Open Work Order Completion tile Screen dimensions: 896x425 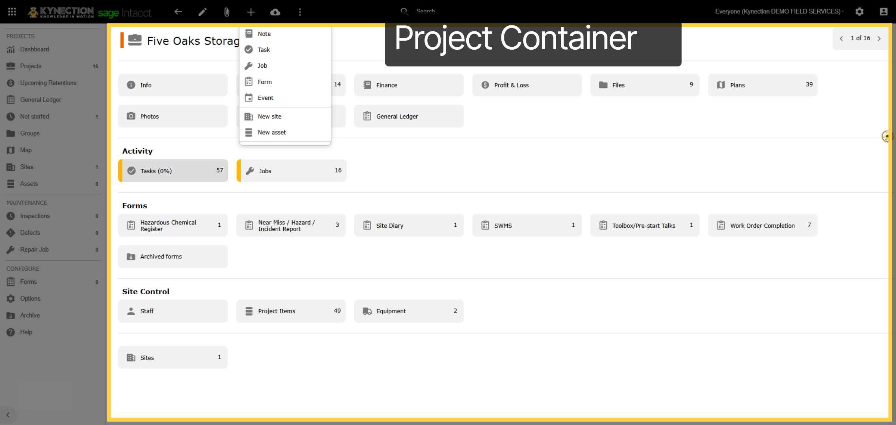tap(763, 226)
